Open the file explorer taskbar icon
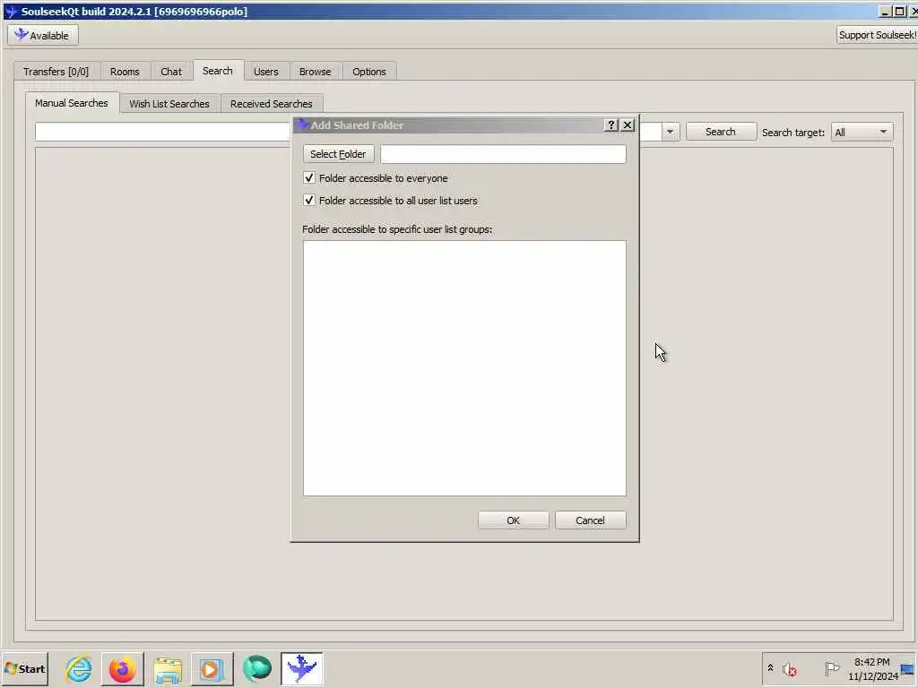 pos(168,668)
